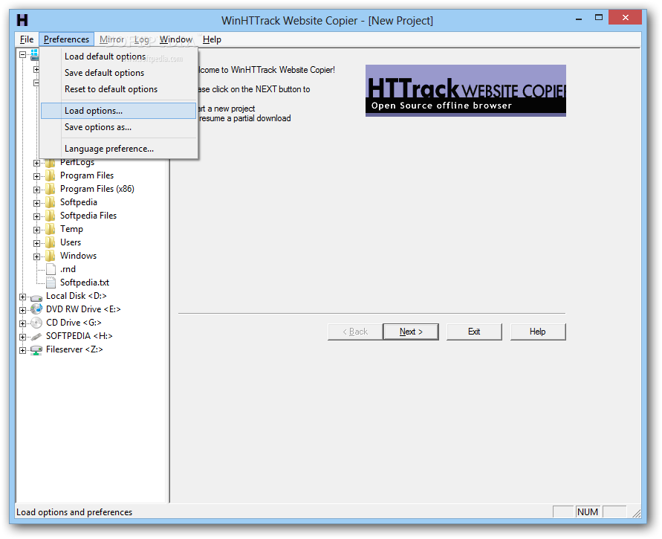
Task: Expand the CD Drive G: node
Action: (x=23, y=323)
